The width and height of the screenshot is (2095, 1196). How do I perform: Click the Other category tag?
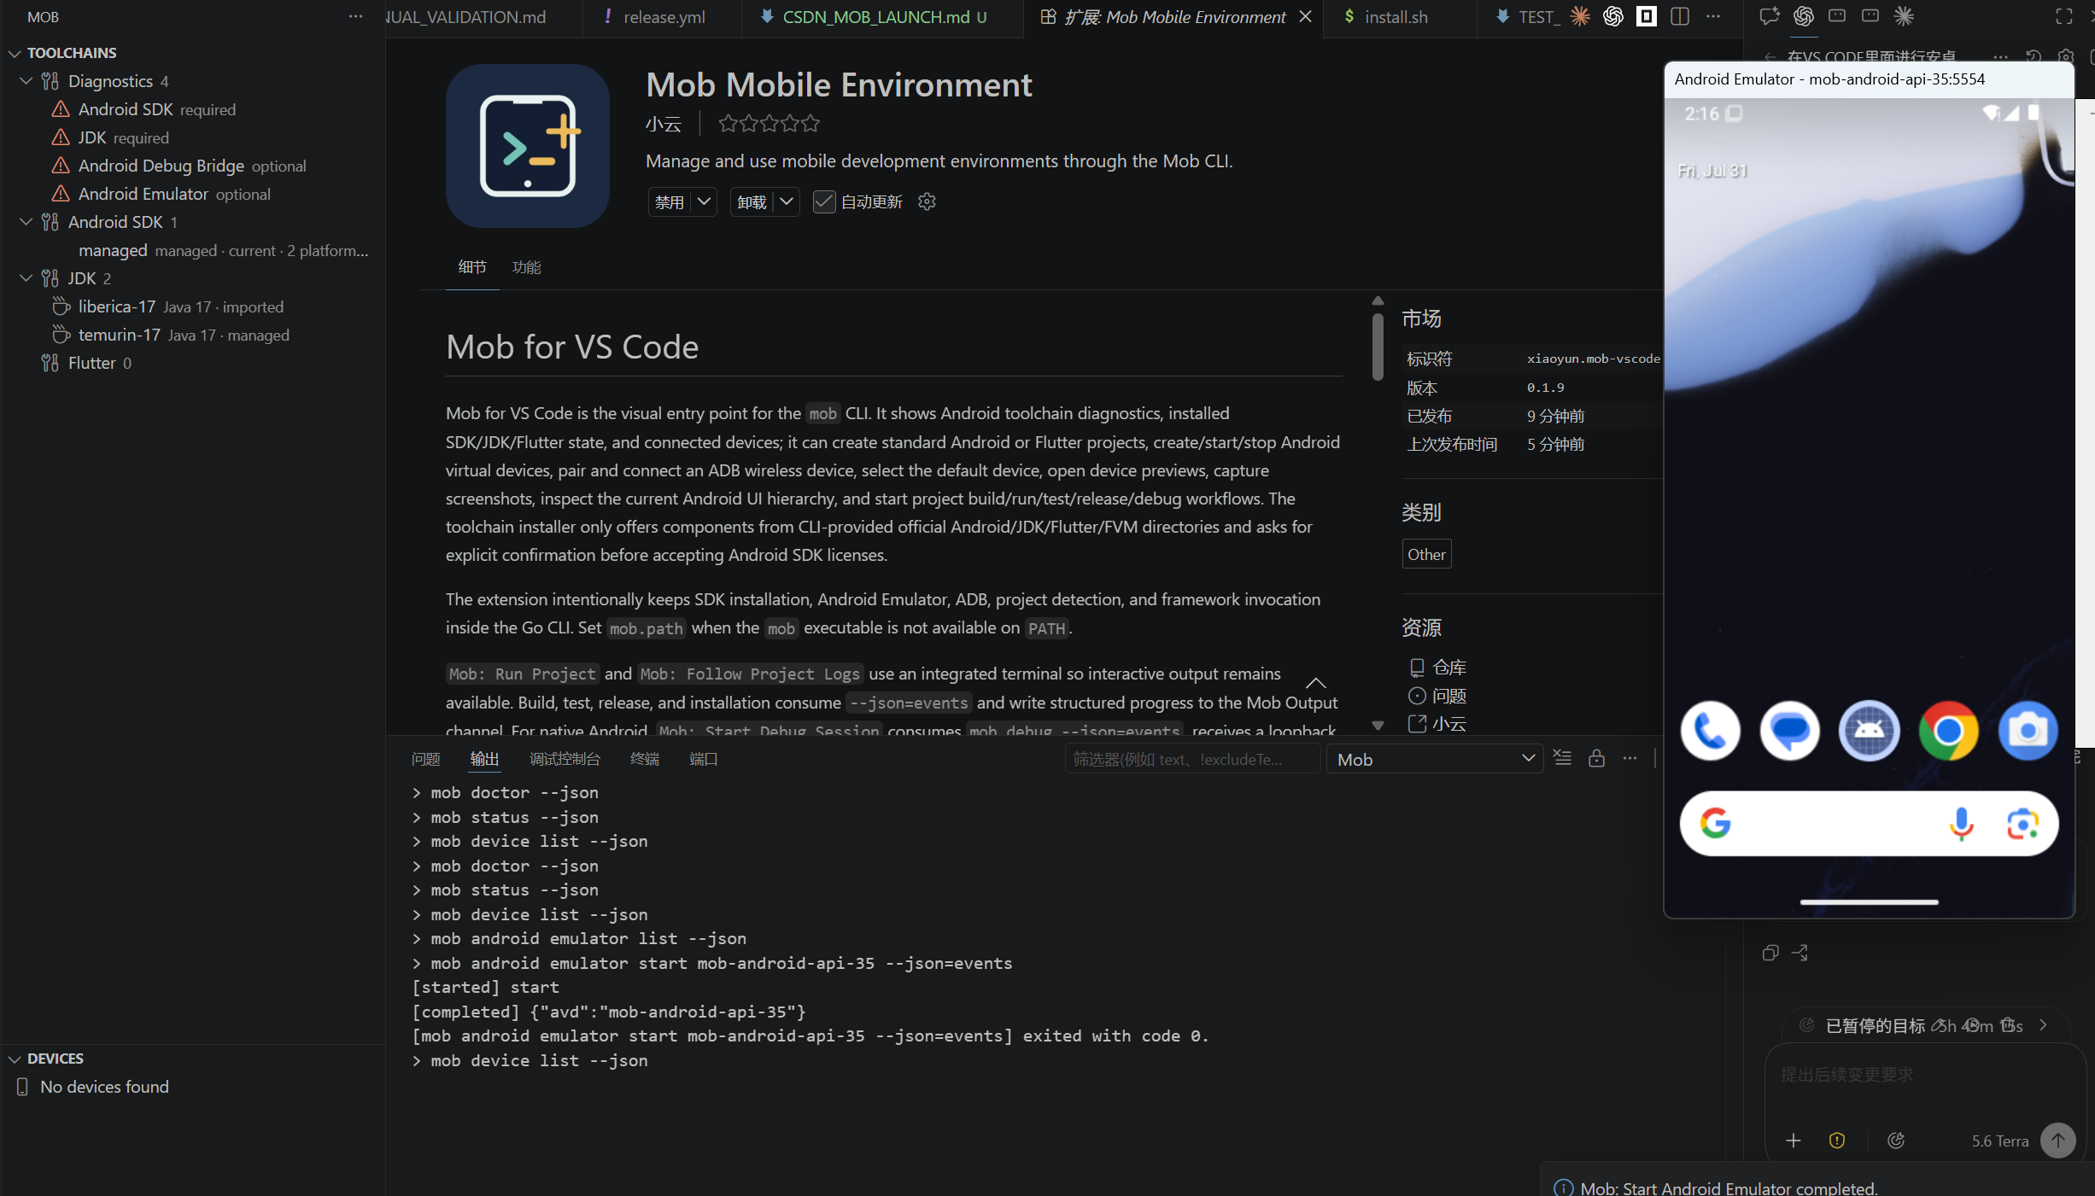point(1426,554)
